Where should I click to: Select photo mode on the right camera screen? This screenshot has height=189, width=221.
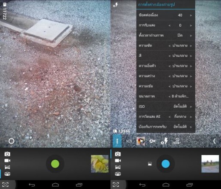[x=118, y=154]
